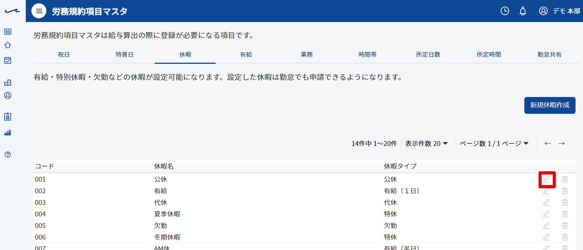Open the ページ数 1/1 dropdown

[494, 143]
